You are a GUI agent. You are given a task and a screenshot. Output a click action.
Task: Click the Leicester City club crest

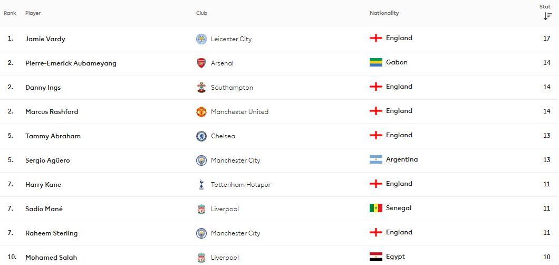pos(201,39)
